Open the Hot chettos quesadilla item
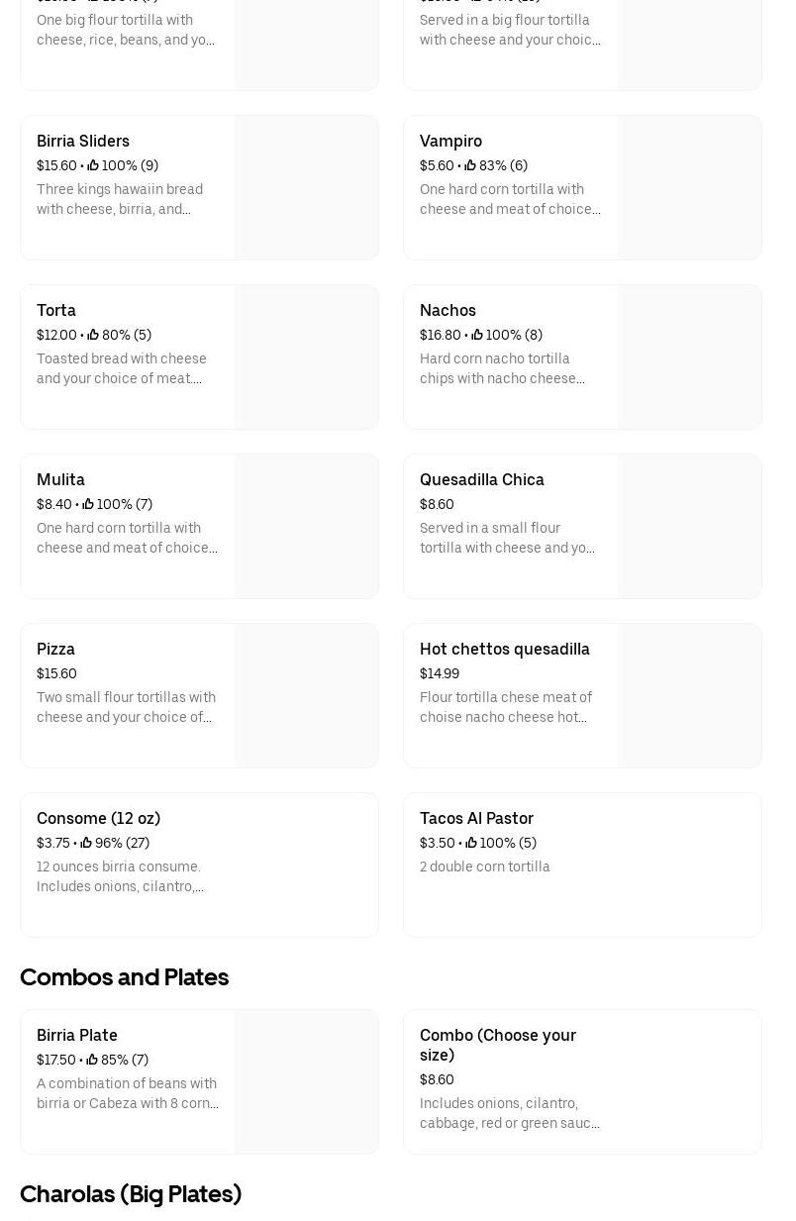 coord(505,650)
